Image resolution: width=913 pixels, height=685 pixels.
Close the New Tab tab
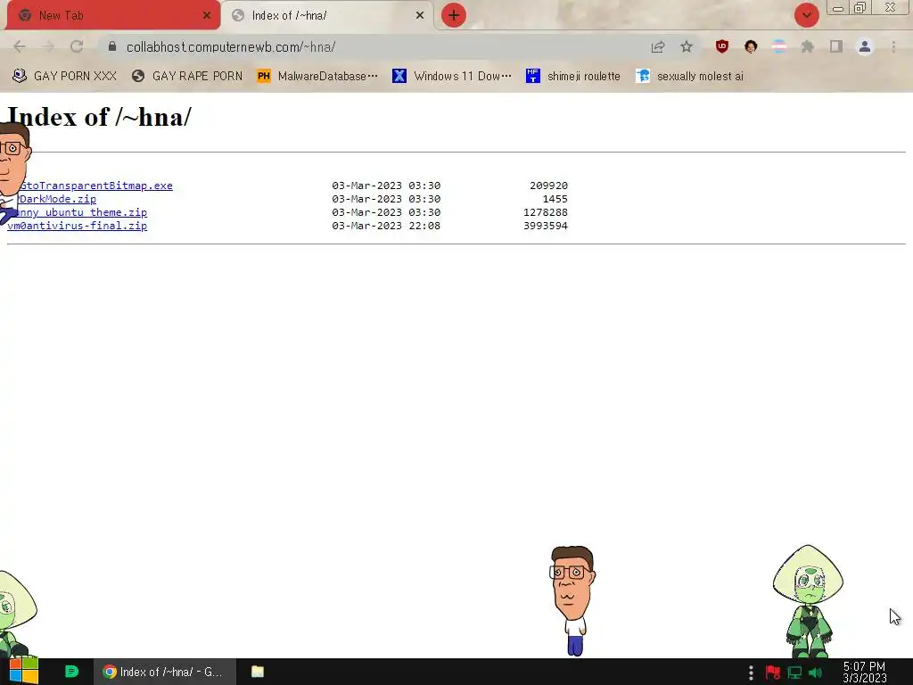coord(207,16)
